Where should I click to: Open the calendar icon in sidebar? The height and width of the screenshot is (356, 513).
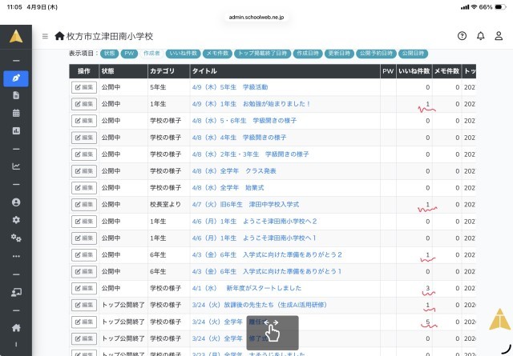coord(16,113)
